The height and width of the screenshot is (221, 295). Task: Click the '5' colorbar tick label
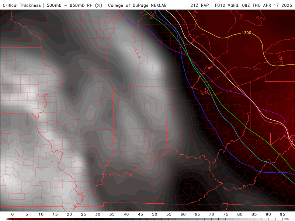pos(27,214)
